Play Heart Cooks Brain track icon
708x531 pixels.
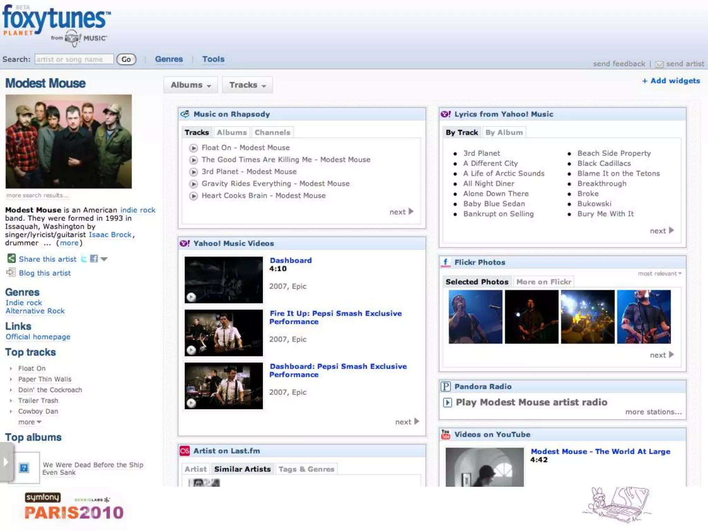pyautogui.click(x=194, y=196)
